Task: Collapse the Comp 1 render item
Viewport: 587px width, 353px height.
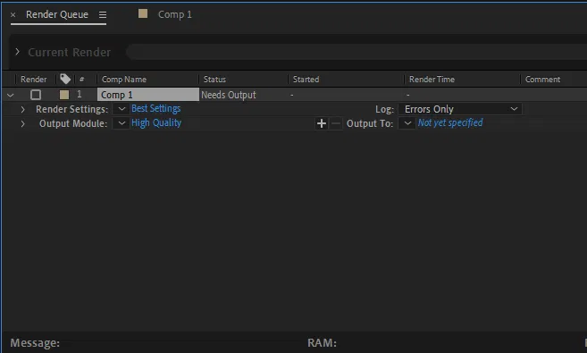Action: click(x=11, y=95)
